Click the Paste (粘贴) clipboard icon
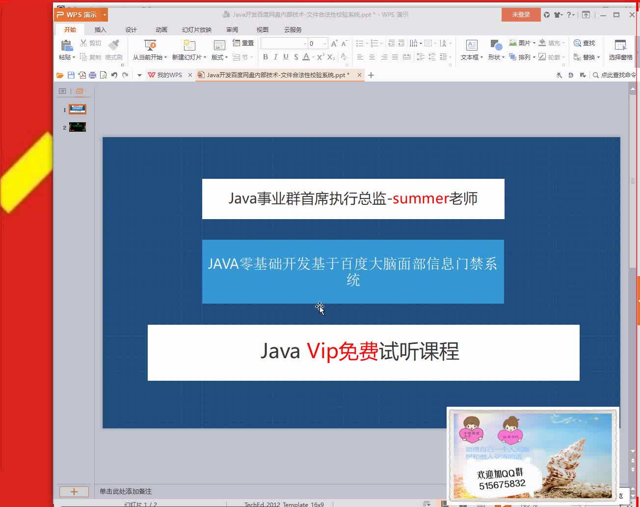Screen dimensions: 640x507 (66, 46)
